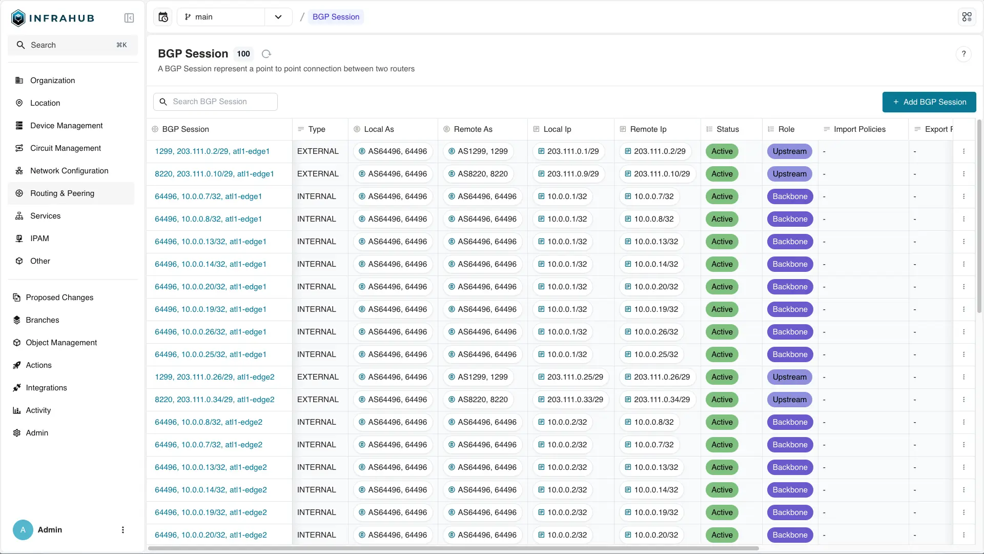
Task: Click Local Ip badge 203.111.0.9/29
Action: (568, 174)
